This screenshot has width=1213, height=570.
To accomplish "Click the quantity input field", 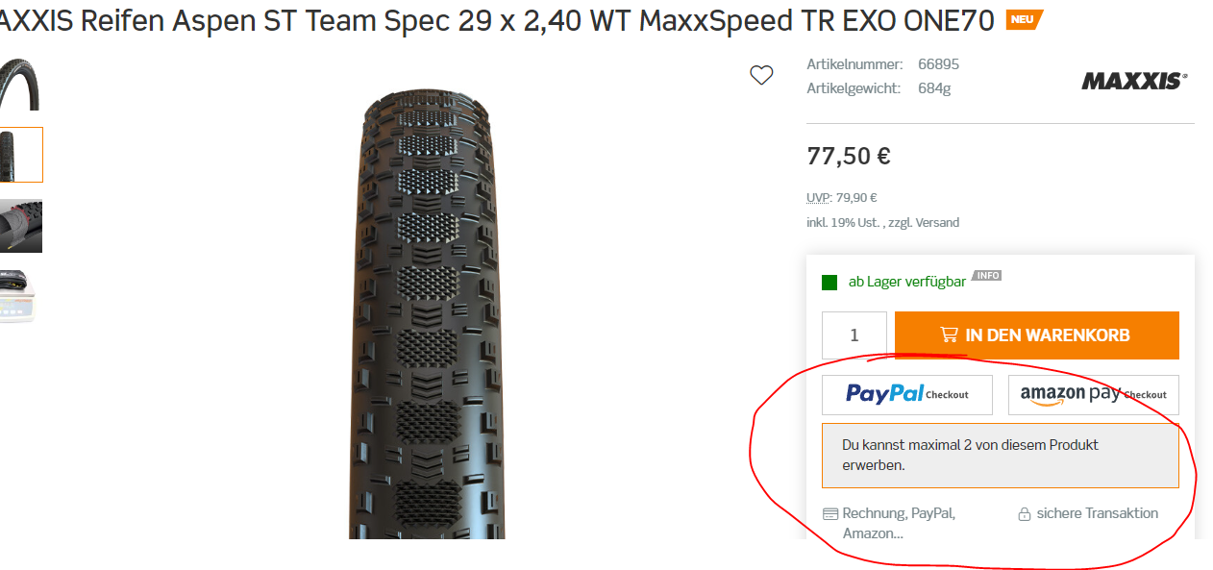I will pyautogui.click(x=854, y=335).
